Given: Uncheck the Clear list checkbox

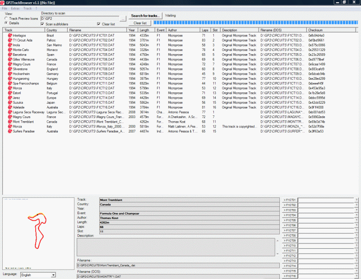Looking at the screenshot, I should (99, 24).
